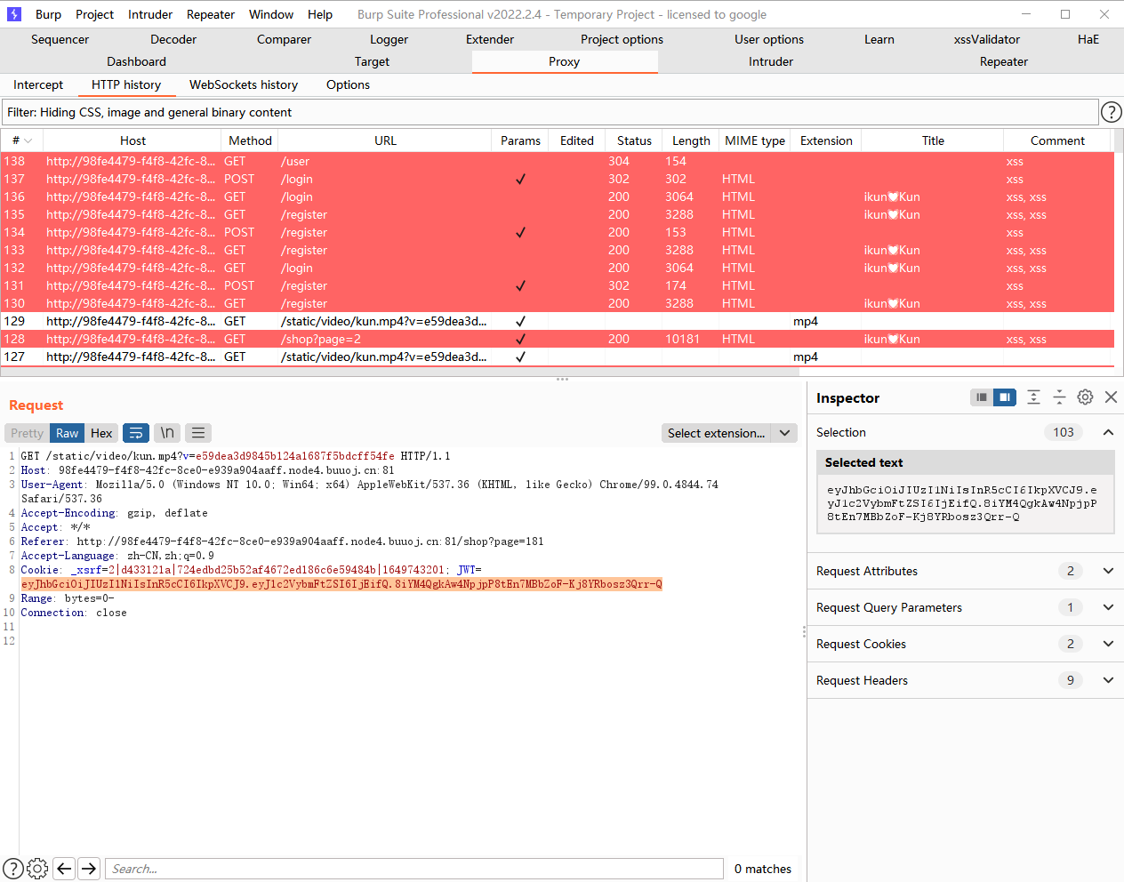Open the Repeater menu
Screen dimensions: 1124x882
click(x=211, y=14)
